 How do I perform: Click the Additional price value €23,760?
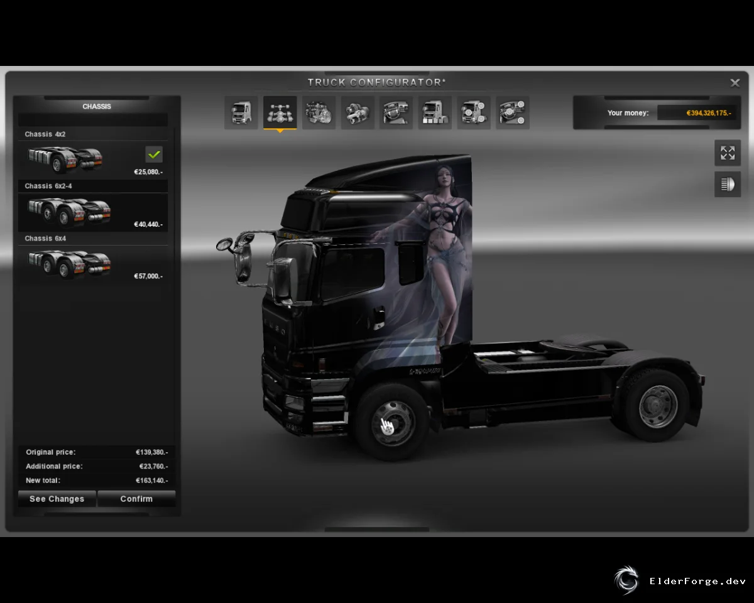tap(153, 467)
